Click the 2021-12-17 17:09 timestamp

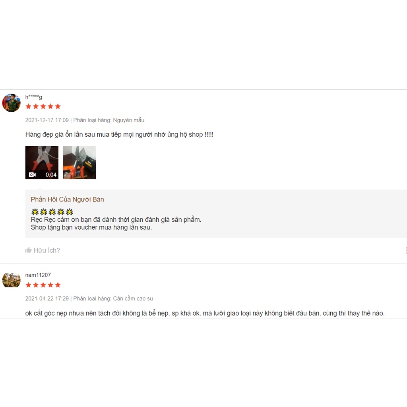(47, 120)
